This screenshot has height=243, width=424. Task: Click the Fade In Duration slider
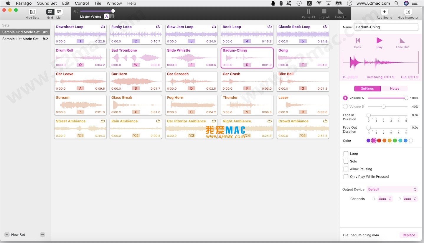tap(387, 116)
